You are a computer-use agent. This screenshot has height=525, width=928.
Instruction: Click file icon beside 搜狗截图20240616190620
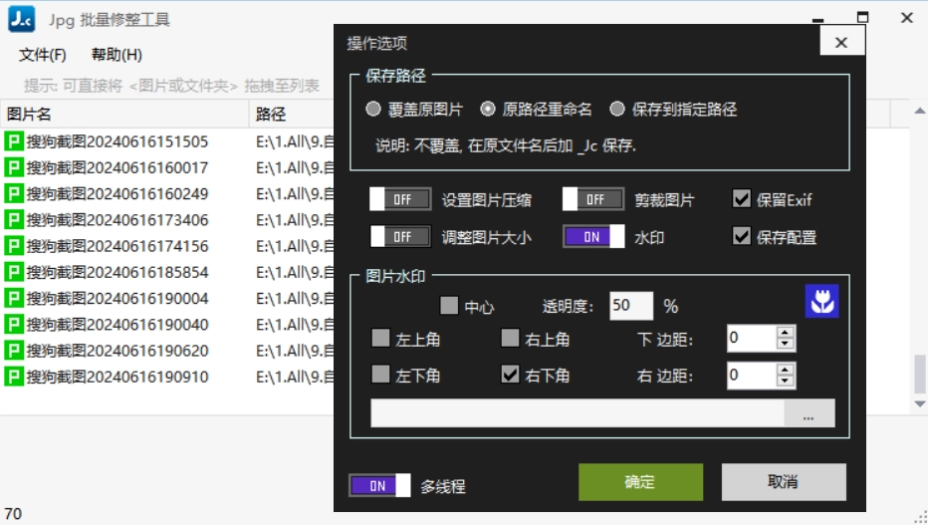14,351
